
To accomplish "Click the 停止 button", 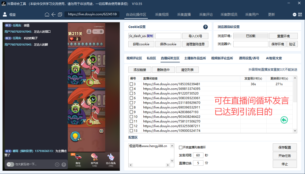I will 285,164.
